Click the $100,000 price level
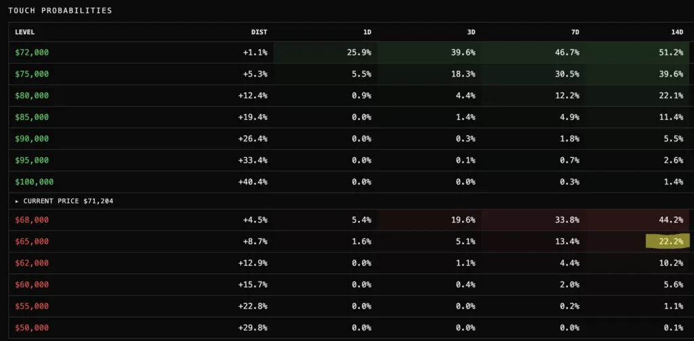This screenshot has width=694, height=341. tap(34, 182)
